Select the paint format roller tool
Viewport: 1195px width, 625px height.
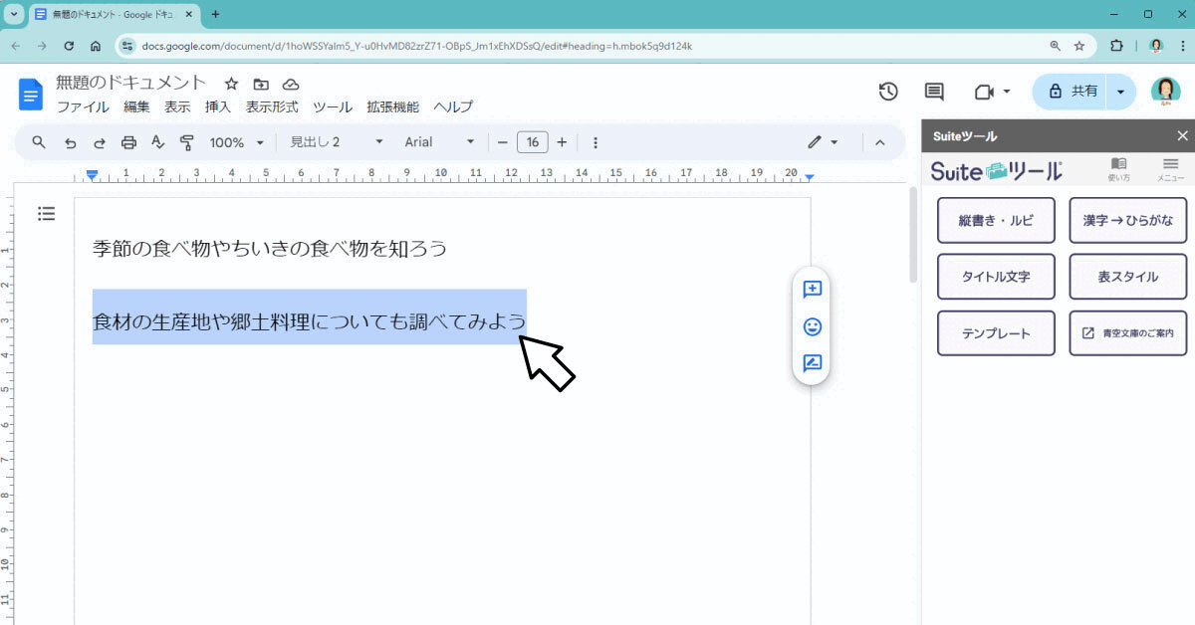(x=186, y=142)
